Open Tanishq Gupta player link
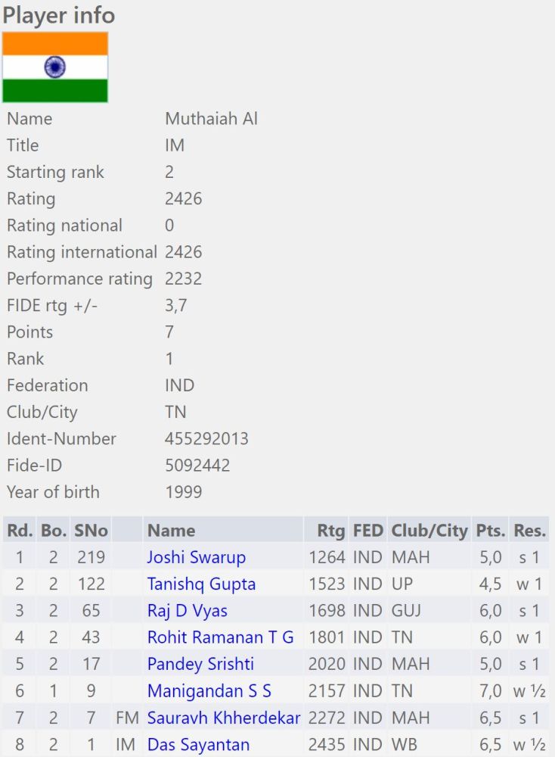The height and width of the screenshot is (757, 555). point(201,584)
